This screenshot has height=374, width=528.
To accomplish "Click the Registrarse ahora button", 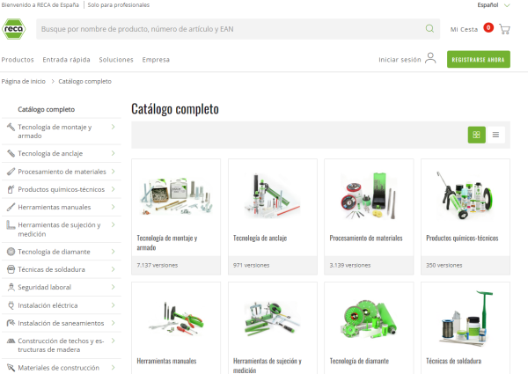I will pyautogui.click(x=478, y=60).
